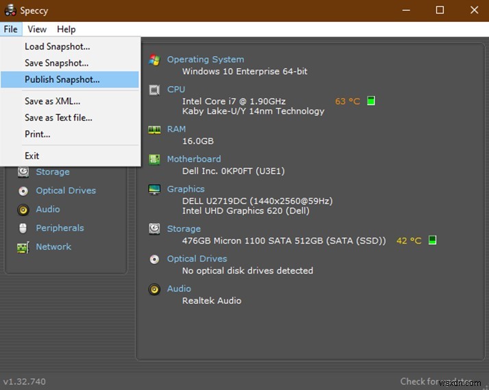Click Intel UHD Graphics 620 (Dell) text

click(x=246, y=211)
